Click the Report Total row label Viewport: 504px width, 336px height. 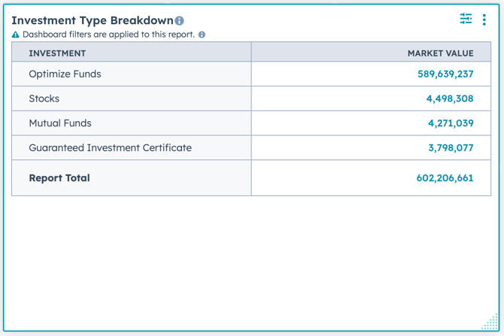pyautogui.click(x=59, y=178)
